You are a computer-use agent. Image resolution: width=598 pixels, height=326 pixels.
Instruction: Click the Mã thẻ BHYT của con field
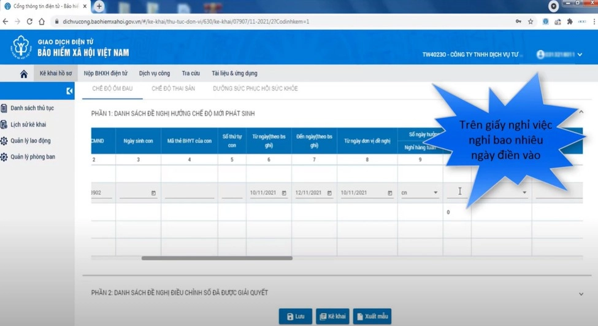coord(190,193)
